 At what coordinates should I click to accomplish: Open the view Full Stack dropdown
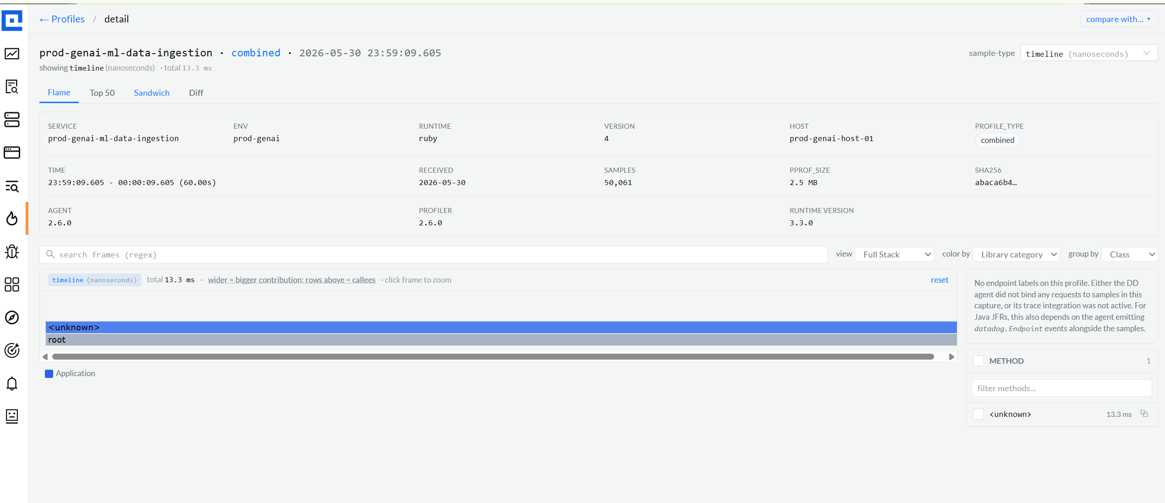click(x=895, y=254)
